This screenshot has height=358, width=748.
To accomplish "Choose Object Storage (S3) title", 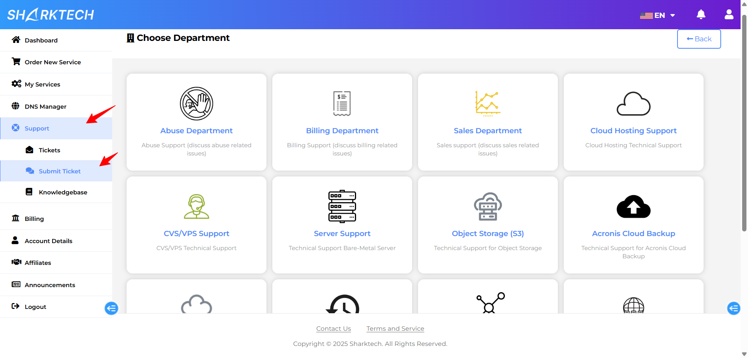I will coord(488,234).
